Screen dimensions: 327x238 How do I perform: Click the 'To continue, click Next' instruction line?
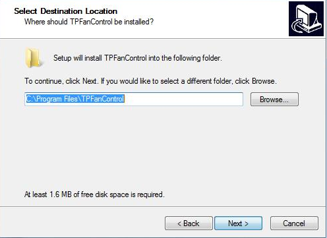tap(150, 81)
